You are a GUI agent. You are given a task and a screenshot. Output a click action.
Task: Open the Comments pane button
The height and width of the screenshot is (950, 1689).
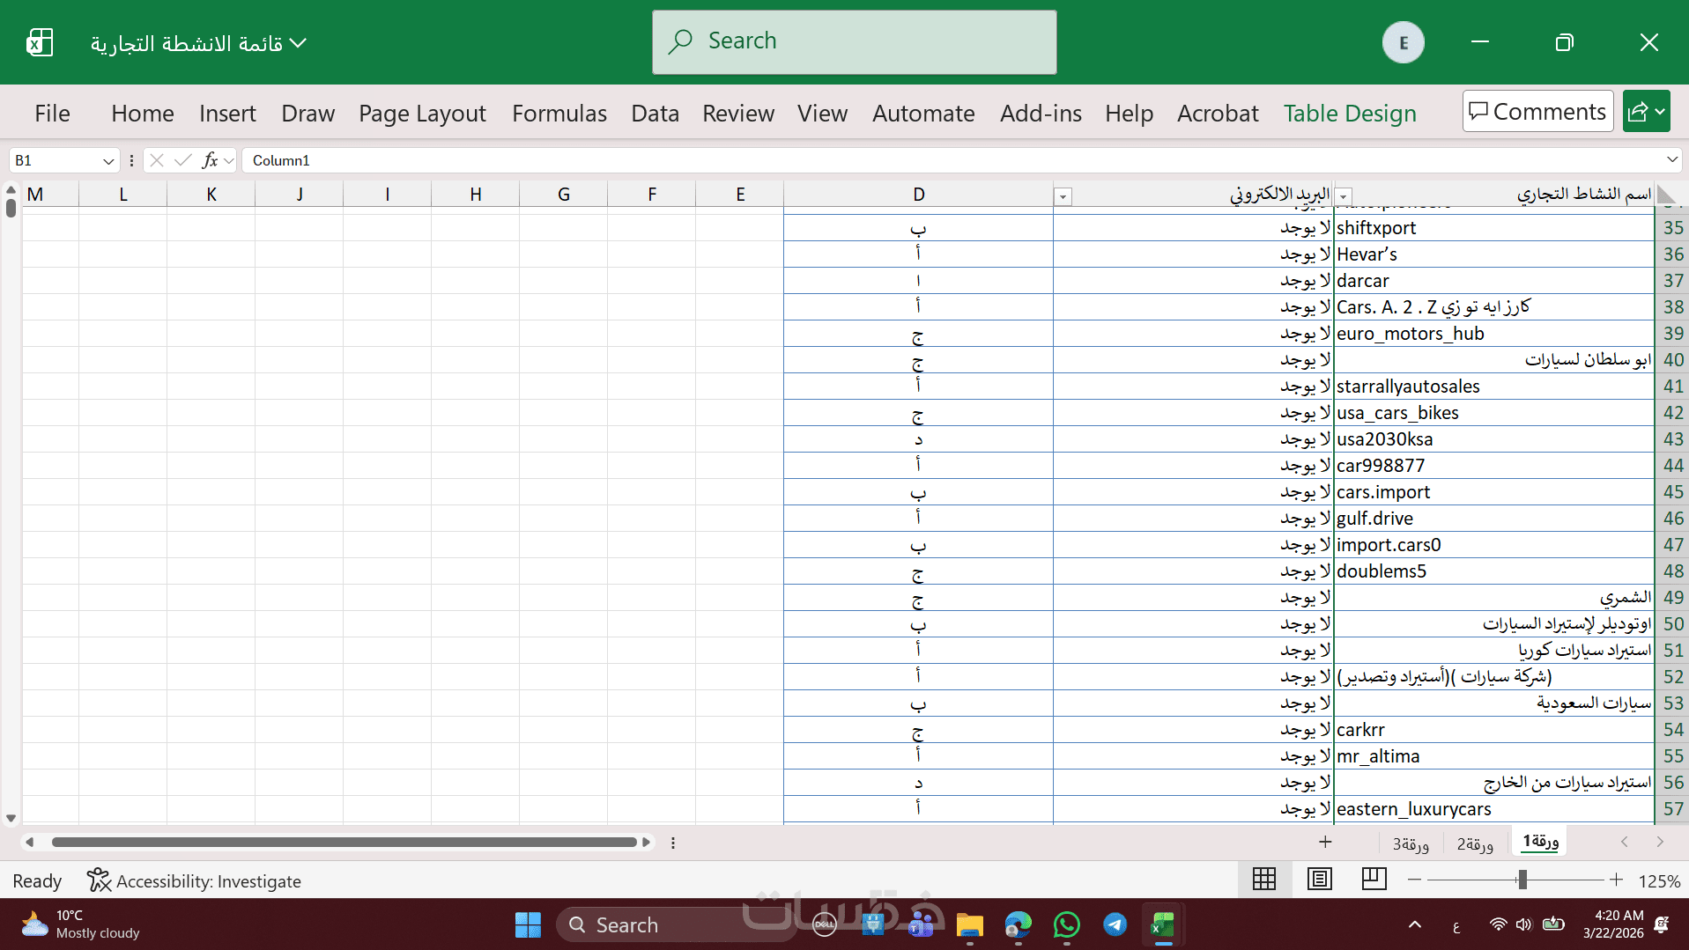coord(1538,112)
